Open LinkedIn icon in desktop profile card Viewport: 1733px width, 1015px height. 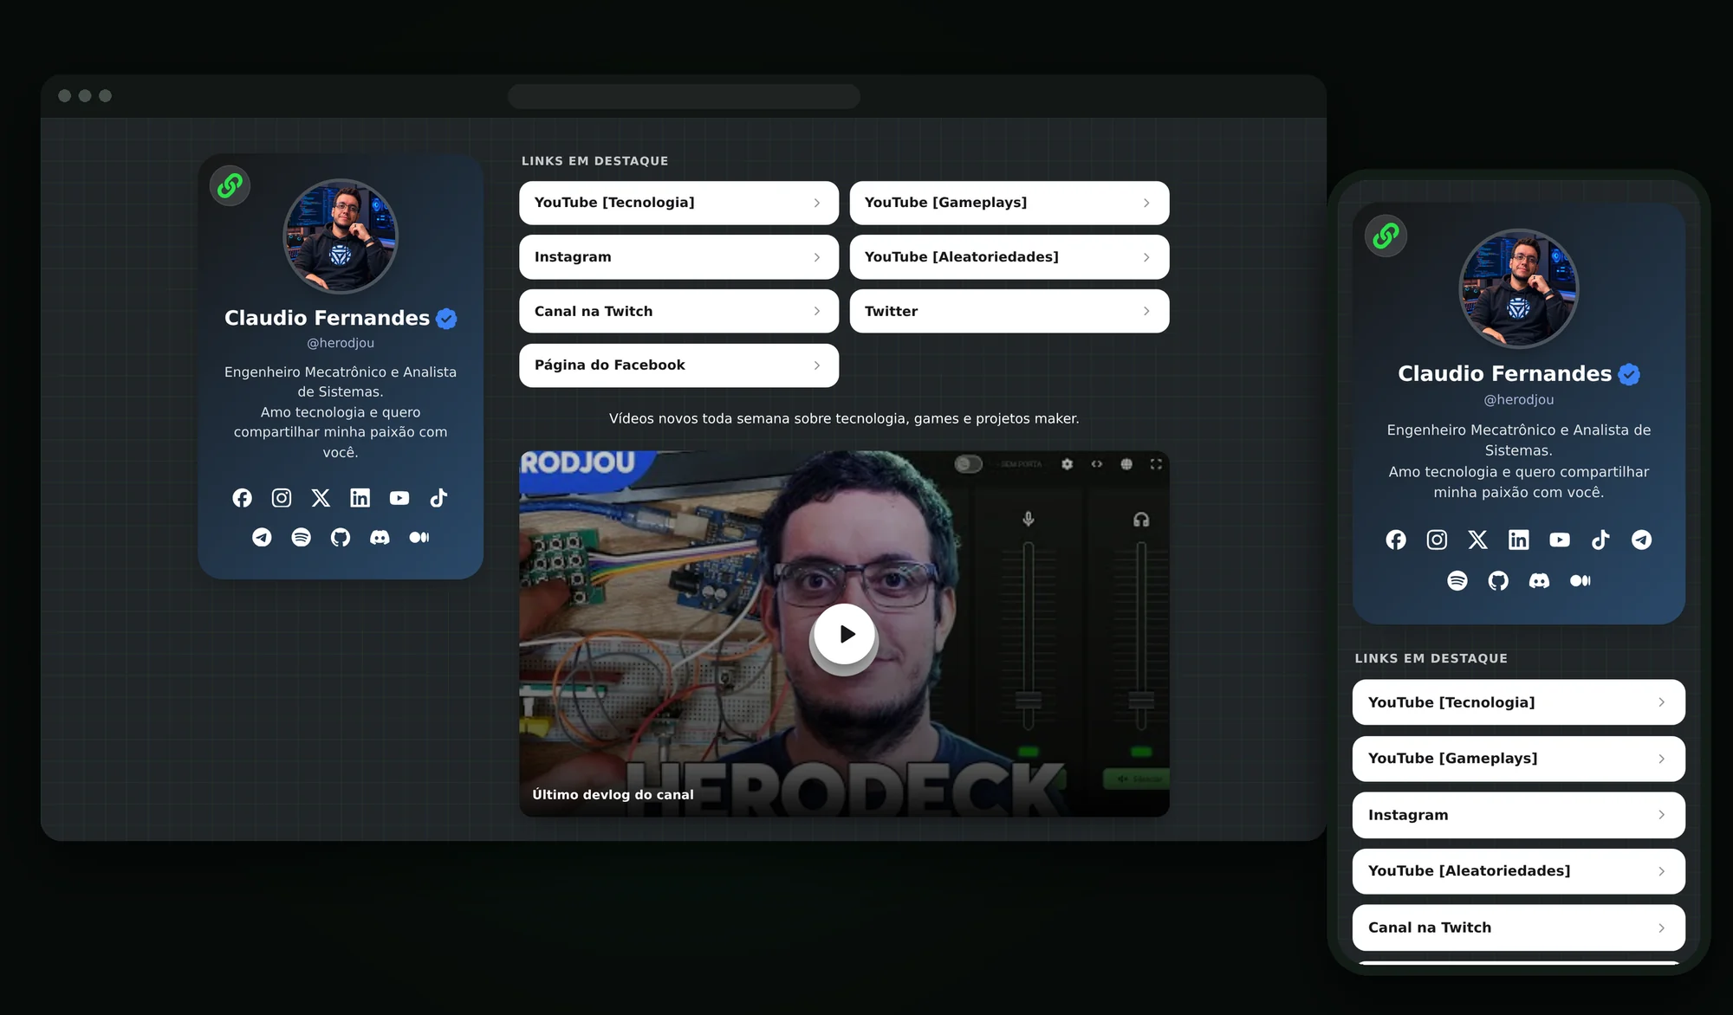[x=360, y=498]
